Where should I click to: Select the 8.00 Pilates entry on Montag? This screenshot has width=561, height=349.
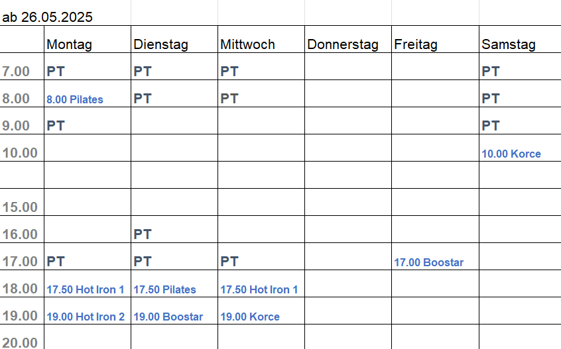(x=75, y=99)
